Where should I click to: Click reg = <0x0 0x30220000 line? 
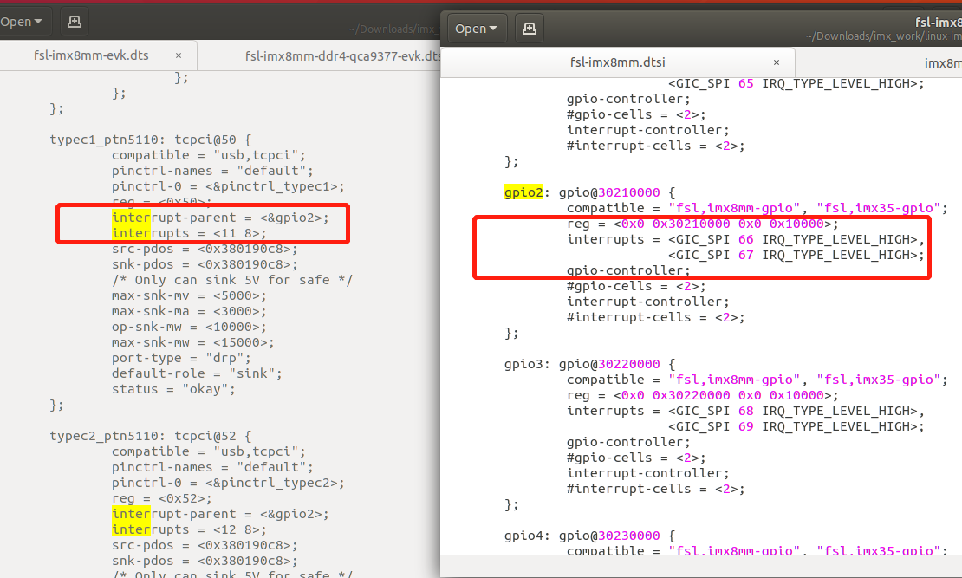click(703, 396)
